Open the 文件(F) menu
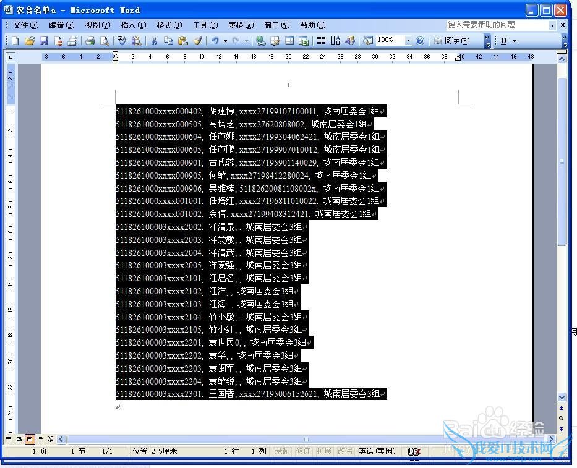This screenshot has height=468, width=577. coord(26,25)
